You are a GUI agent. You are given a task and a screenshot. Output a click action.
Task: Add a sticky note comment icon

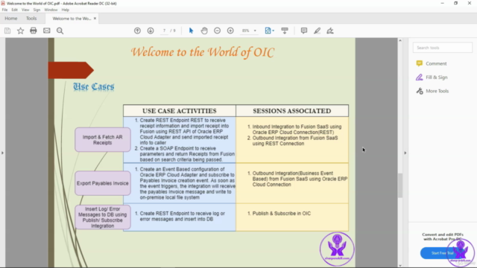coord(304,31)
